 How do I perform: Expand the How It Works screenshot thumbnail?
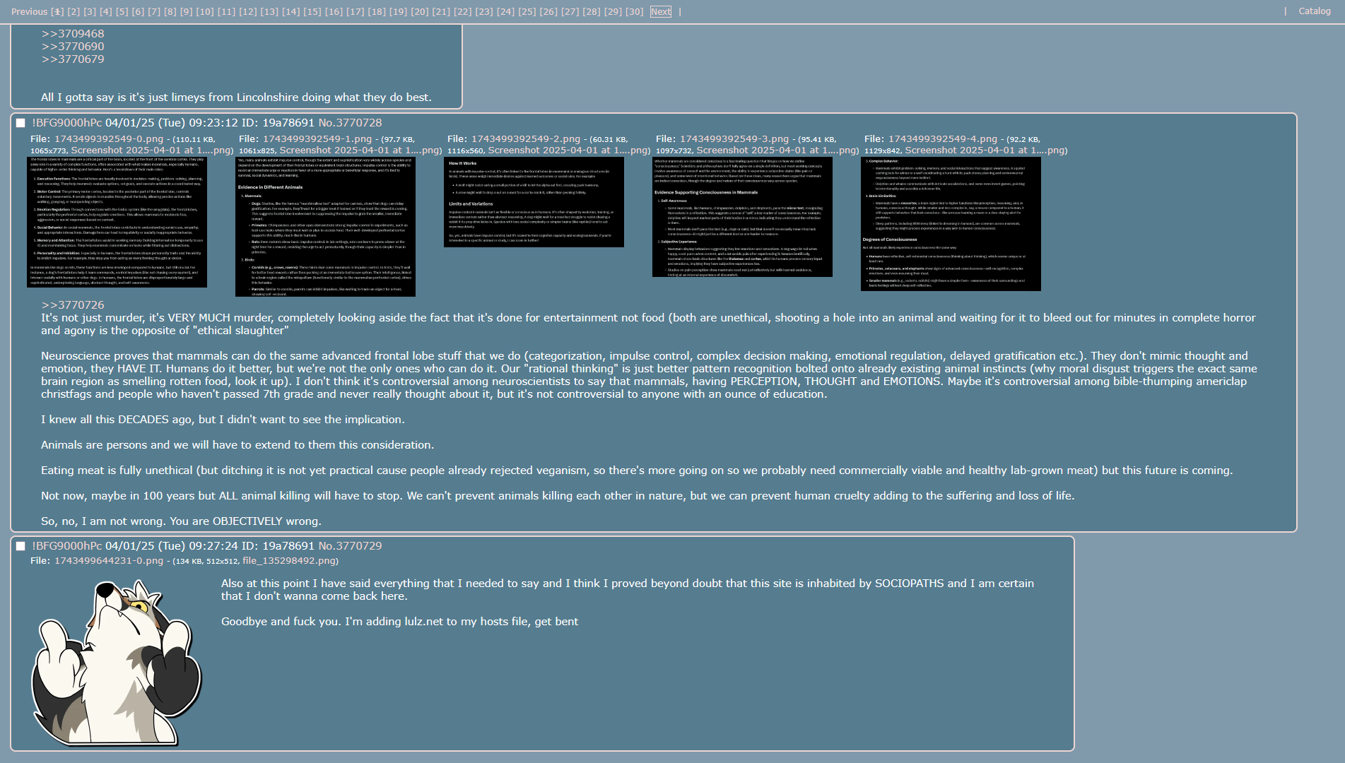534,202
